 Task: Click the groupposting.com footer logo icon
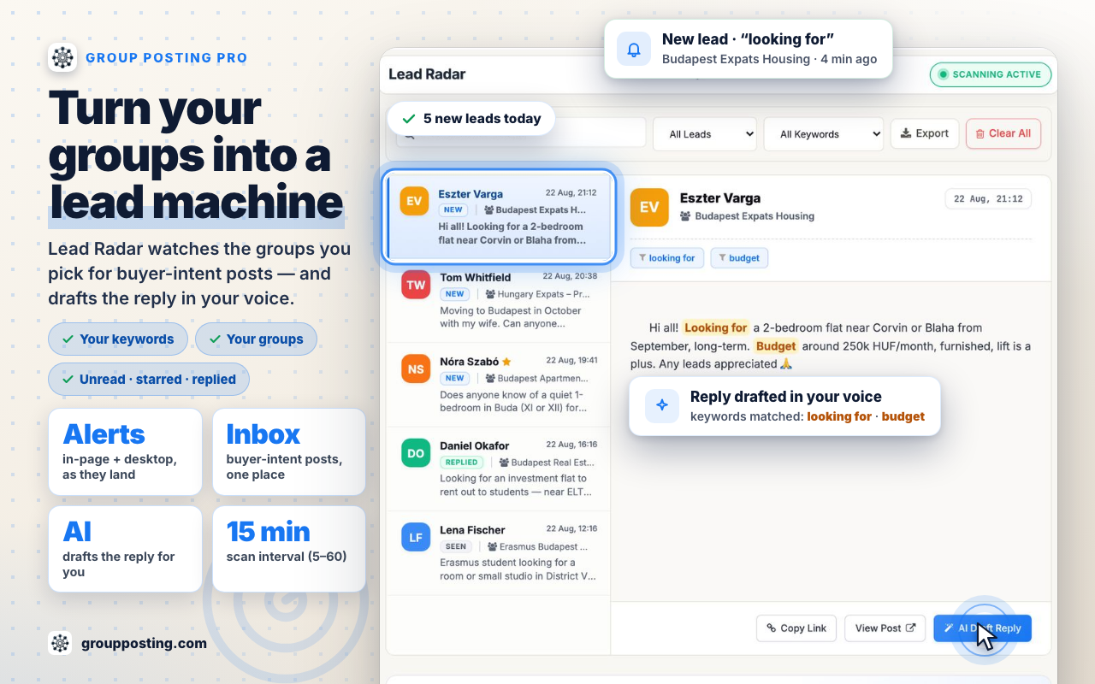pos(60,643)
